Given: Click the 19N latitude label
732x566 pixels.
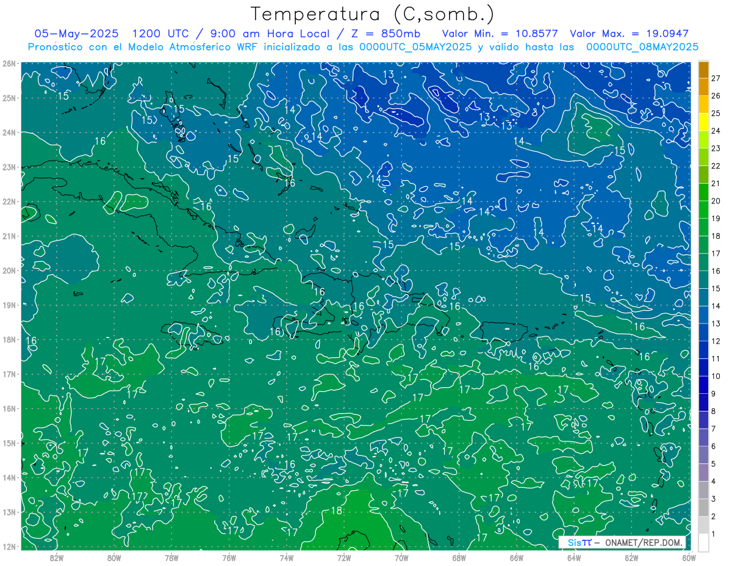Looking at the screenshot, I should [x=9, y=305].
